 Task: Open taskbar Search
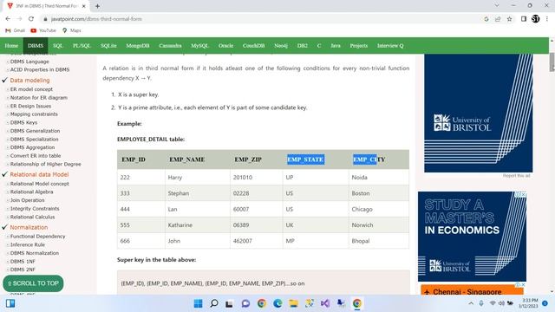pos(214,303)
